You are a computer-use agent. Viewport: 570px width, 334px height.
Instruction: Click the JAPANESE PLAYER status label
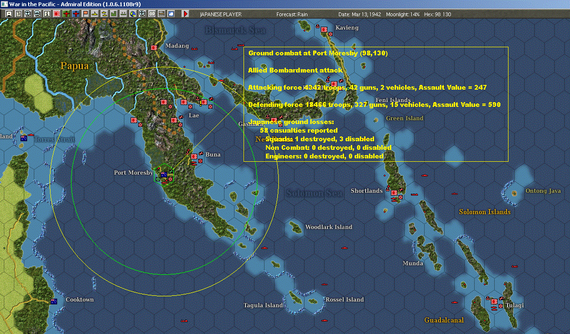pyautogui.click(x=221, y=14)
